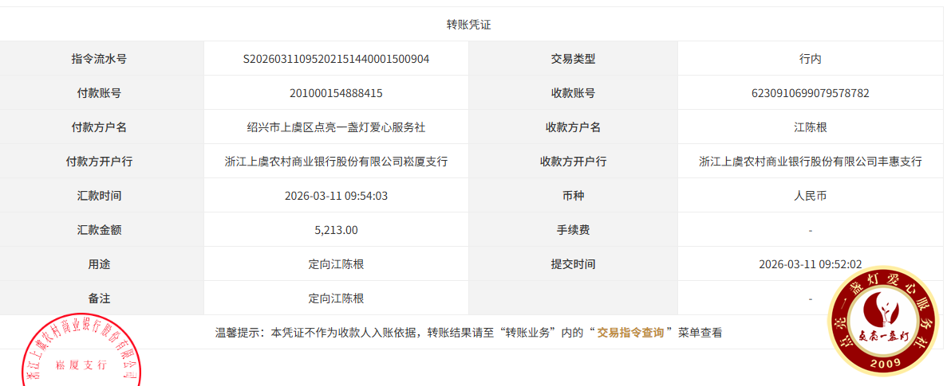This screenshot has width=947, height=386.
Task: Select the payer bank ending in 崧厦支行
Action: pyautogui.click(x=336, y=162)
